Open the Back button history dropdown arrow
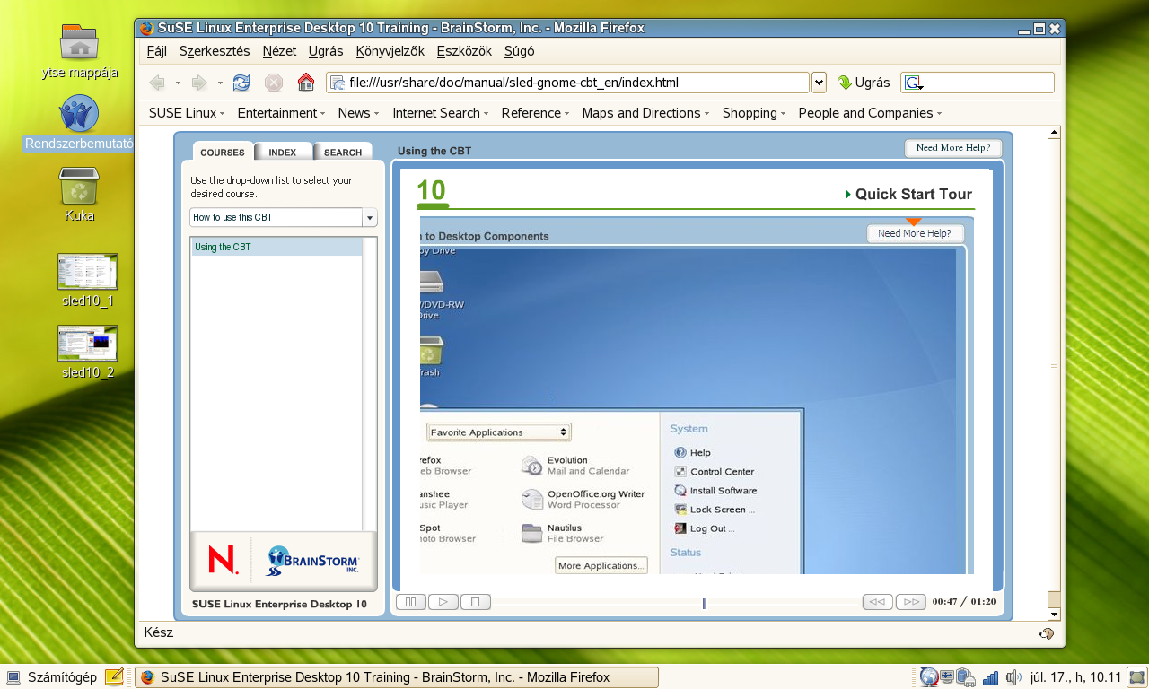The height and width of the screenshot is (689, 1149). click(x=178, y=83)
